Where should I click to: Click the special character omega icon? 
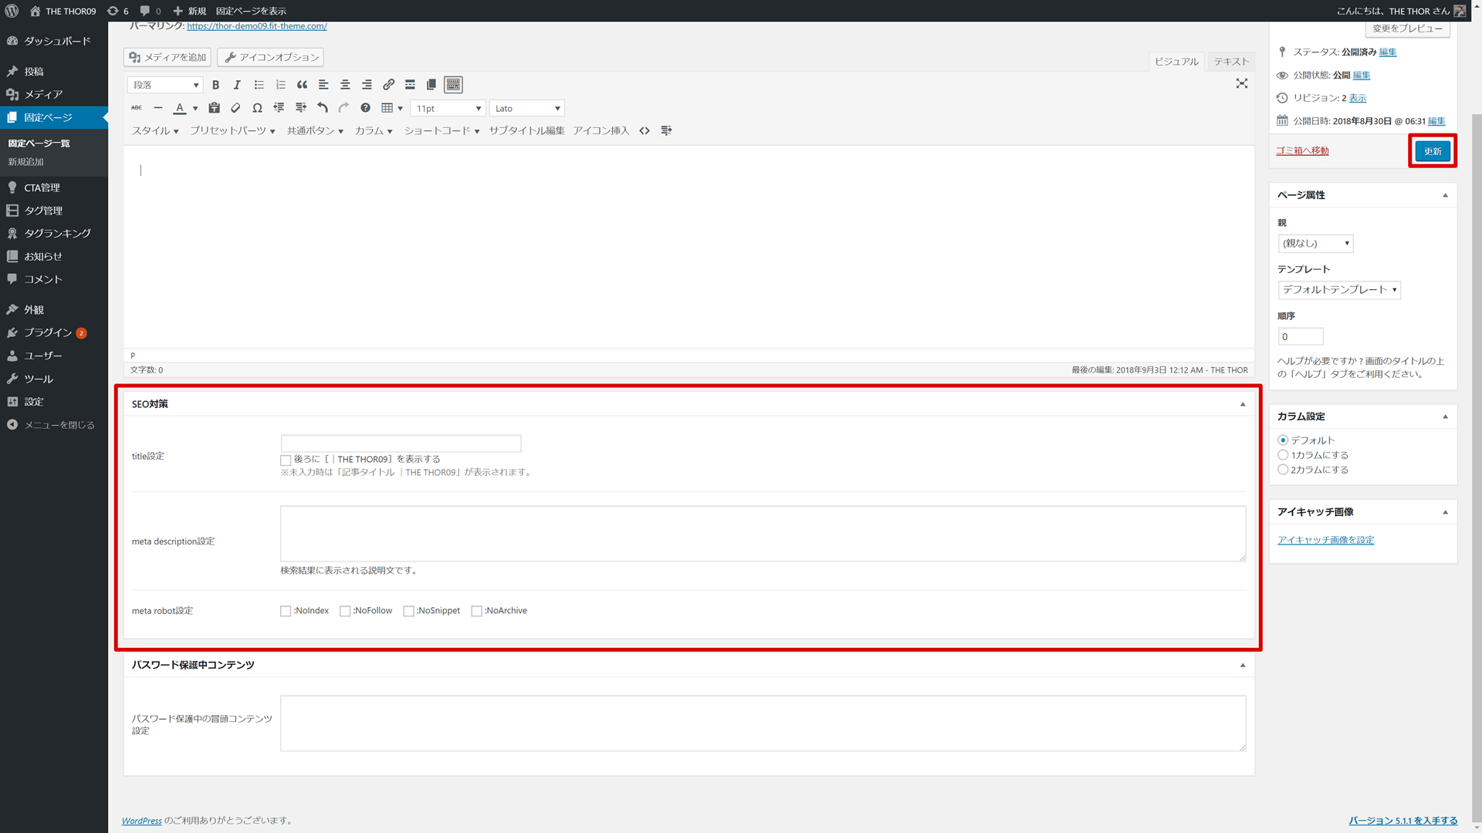[257, 108]
